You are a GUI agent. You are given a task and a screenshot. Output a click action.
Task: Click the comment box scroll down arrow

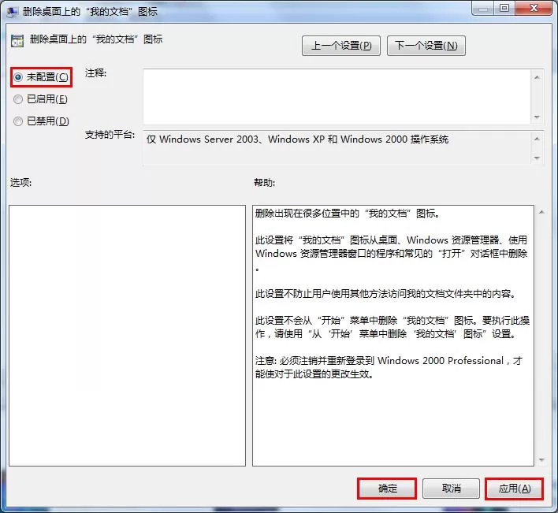(537, 117)
